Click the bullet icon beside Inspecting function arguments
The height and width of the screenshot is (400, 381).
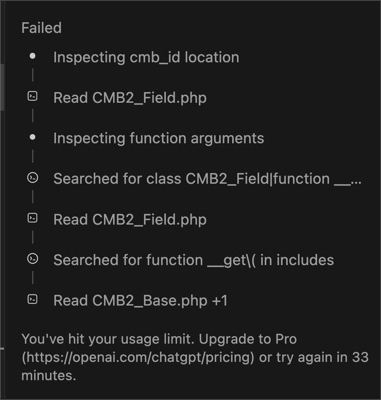coord(32,138)
